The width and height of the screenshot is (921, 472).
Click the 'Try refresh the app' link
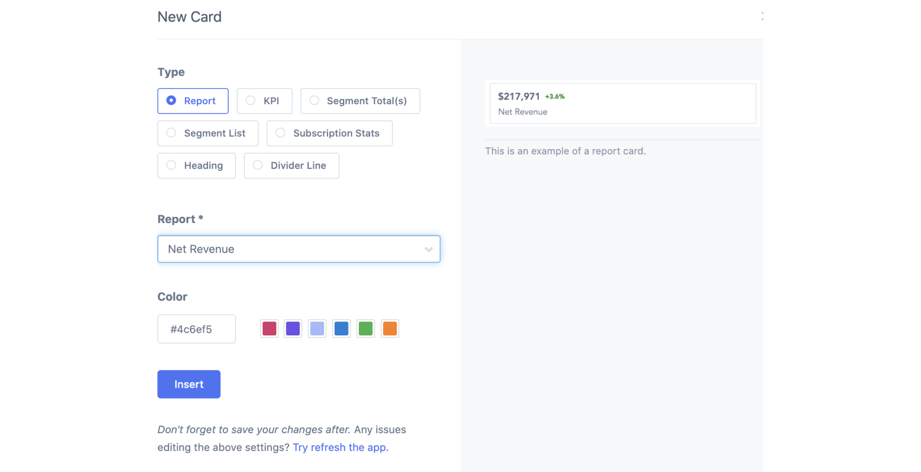pos(339,447)
